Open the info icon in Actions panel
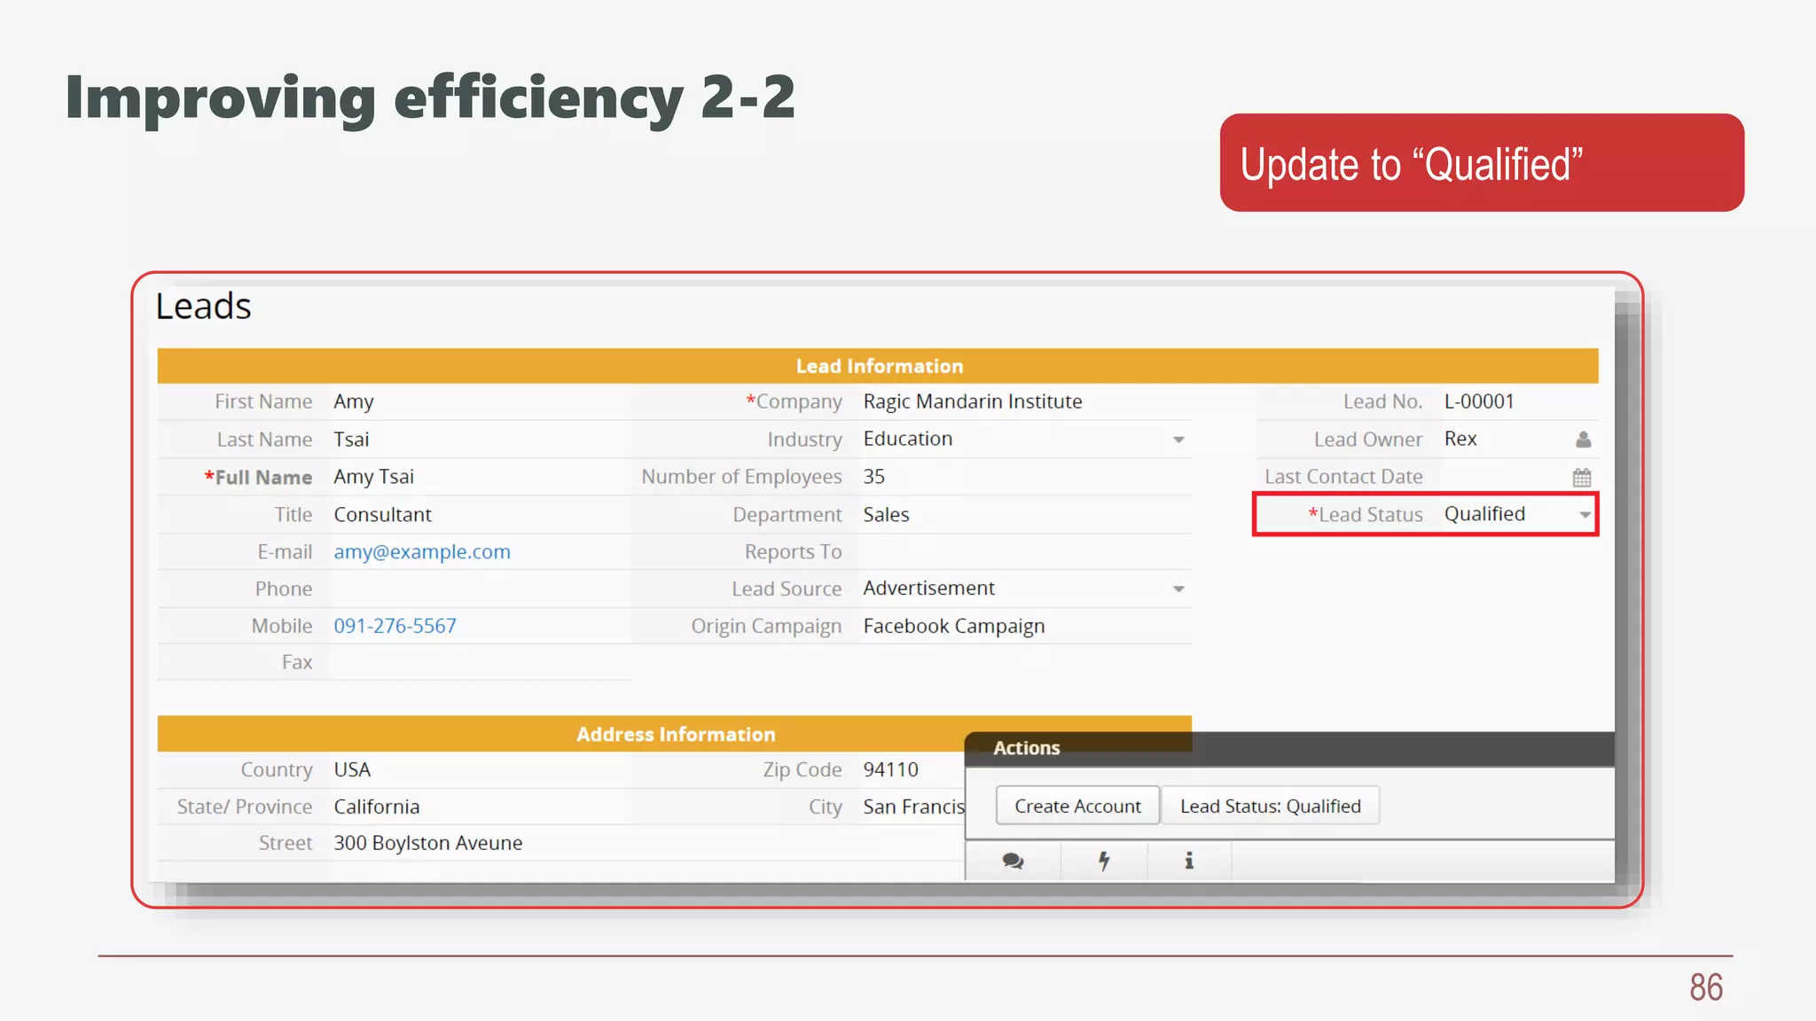Screen dimensions: 1816x1021 coord(1189,861)
